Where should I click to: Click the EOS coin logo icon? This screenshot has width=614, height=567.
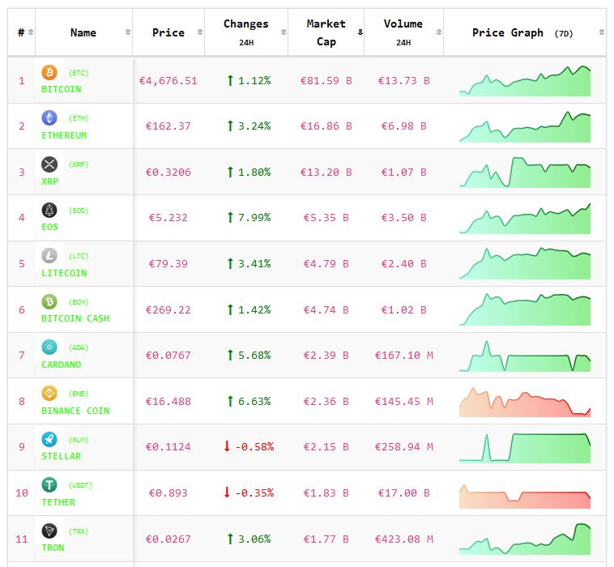pyautogui.click(x=49, y=211)
